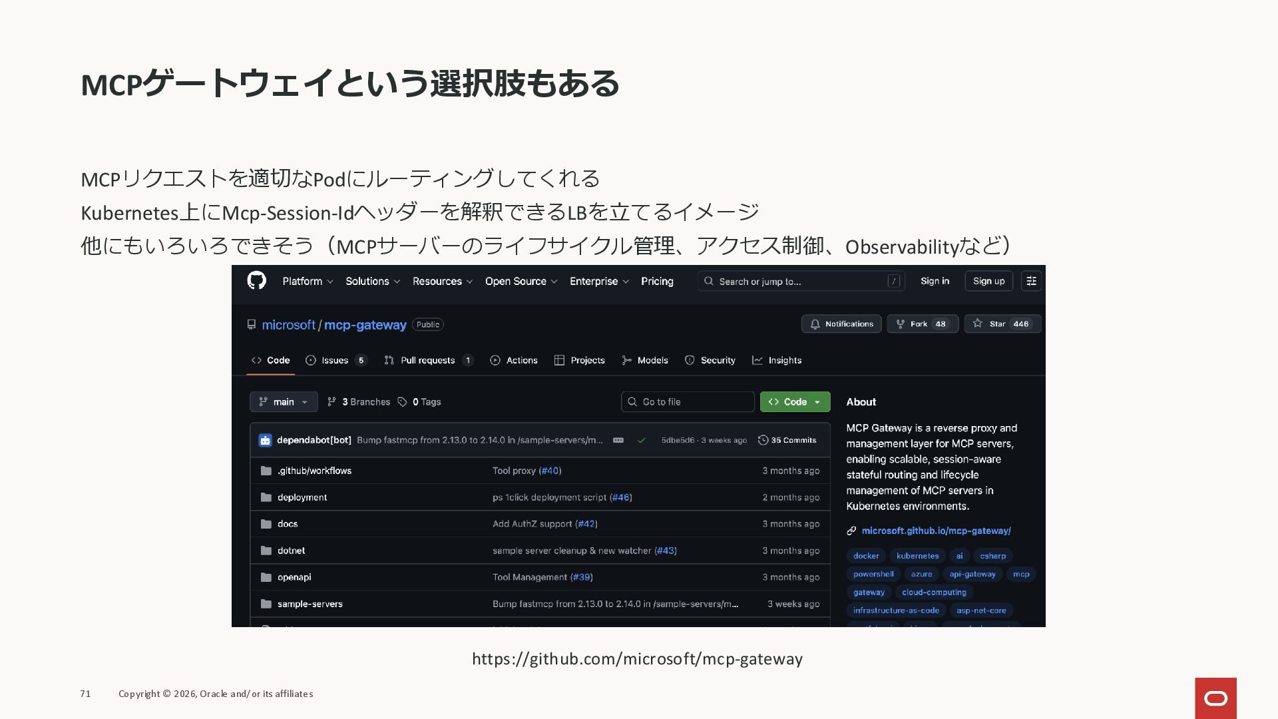This screenshot has height=719, width=1278.
Task: Click the Star icon button
Action: (977, 324)
